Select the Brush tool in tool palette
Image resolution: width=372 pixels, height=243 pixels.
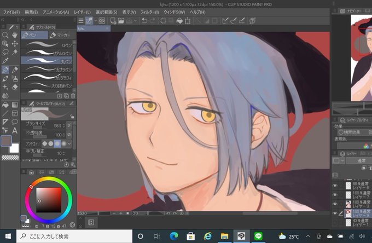click(5, 79)
